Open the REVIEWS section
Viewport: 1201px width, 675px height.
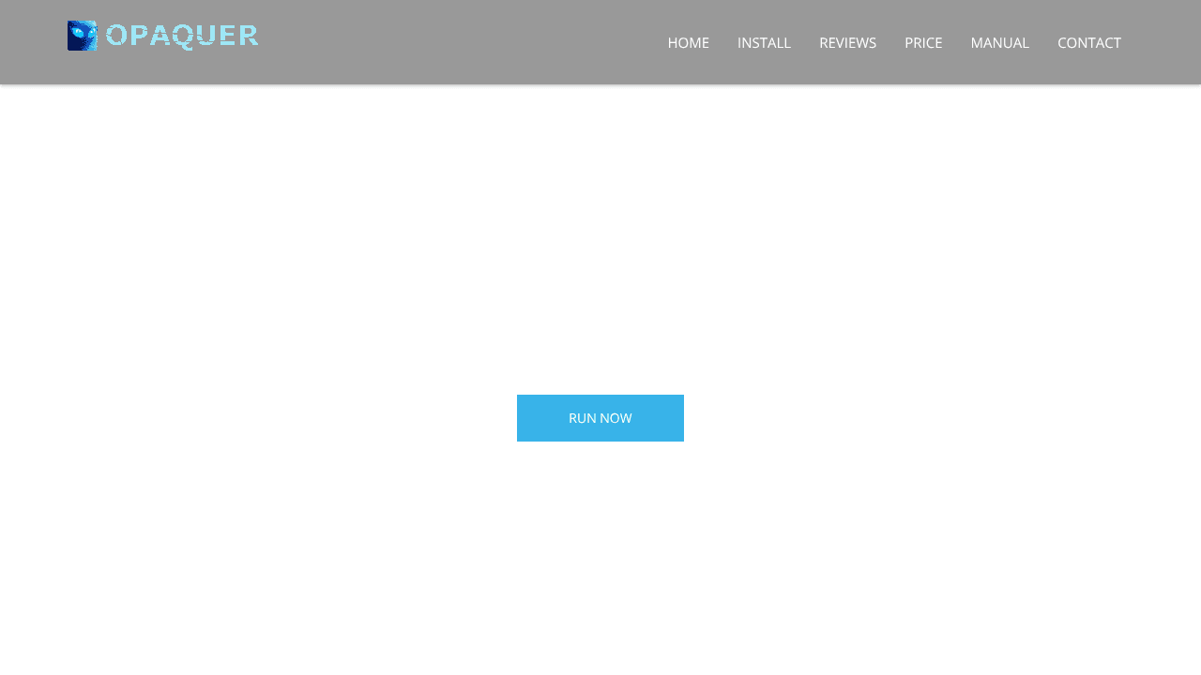847,42
